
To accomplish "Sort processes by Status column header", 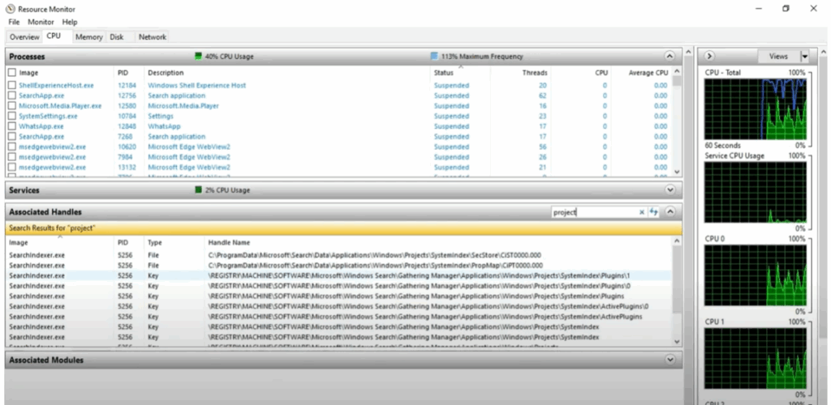I will tap(444, 73).
